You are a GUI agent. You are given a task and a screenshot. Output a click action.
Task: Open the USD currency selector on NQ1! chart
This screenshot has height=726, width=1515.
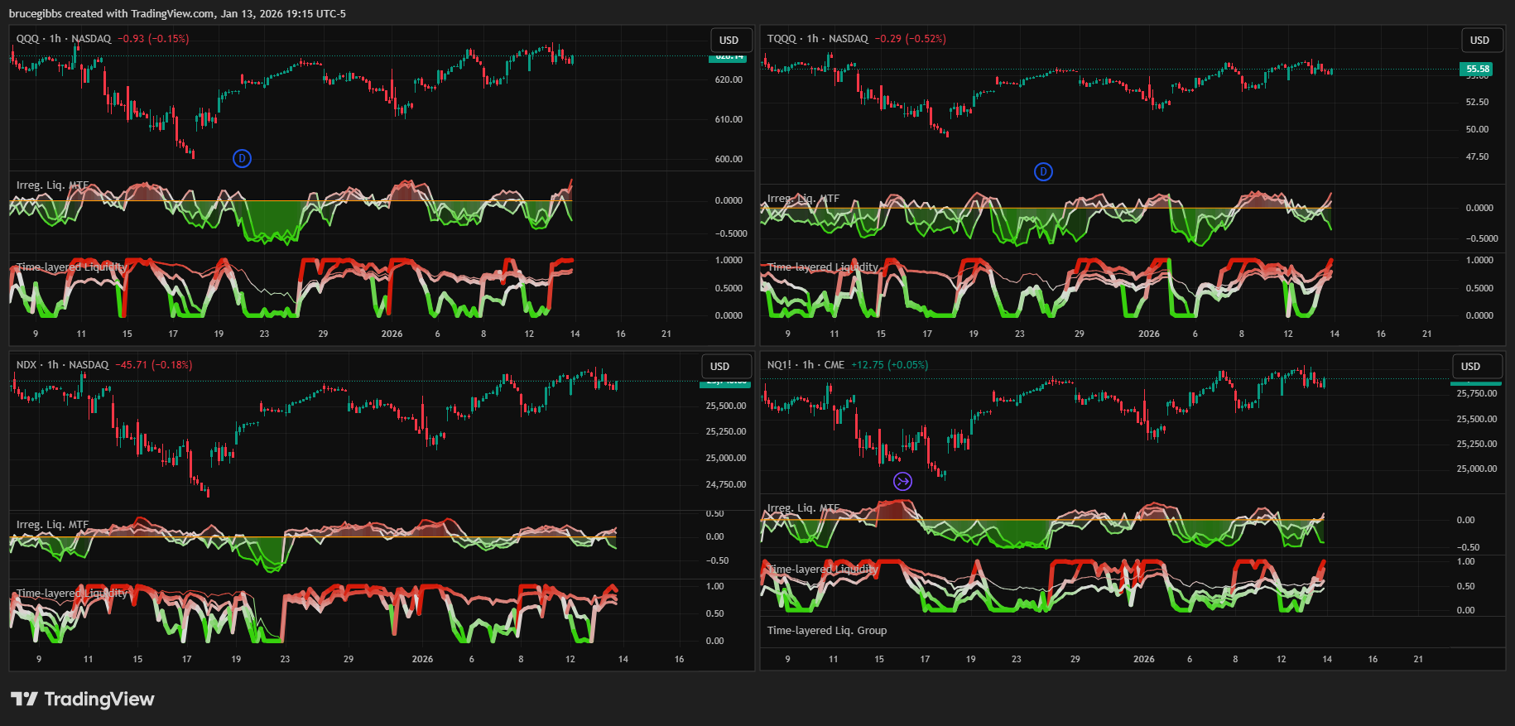pos(1470,366)
